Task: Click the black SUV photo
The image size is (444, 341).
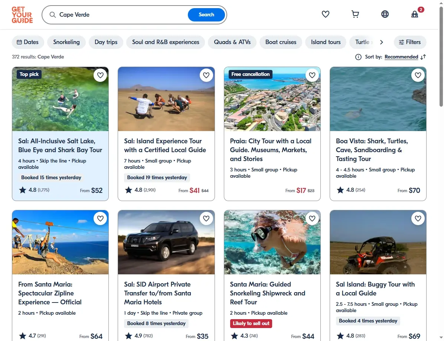Action: coord(166,242)
